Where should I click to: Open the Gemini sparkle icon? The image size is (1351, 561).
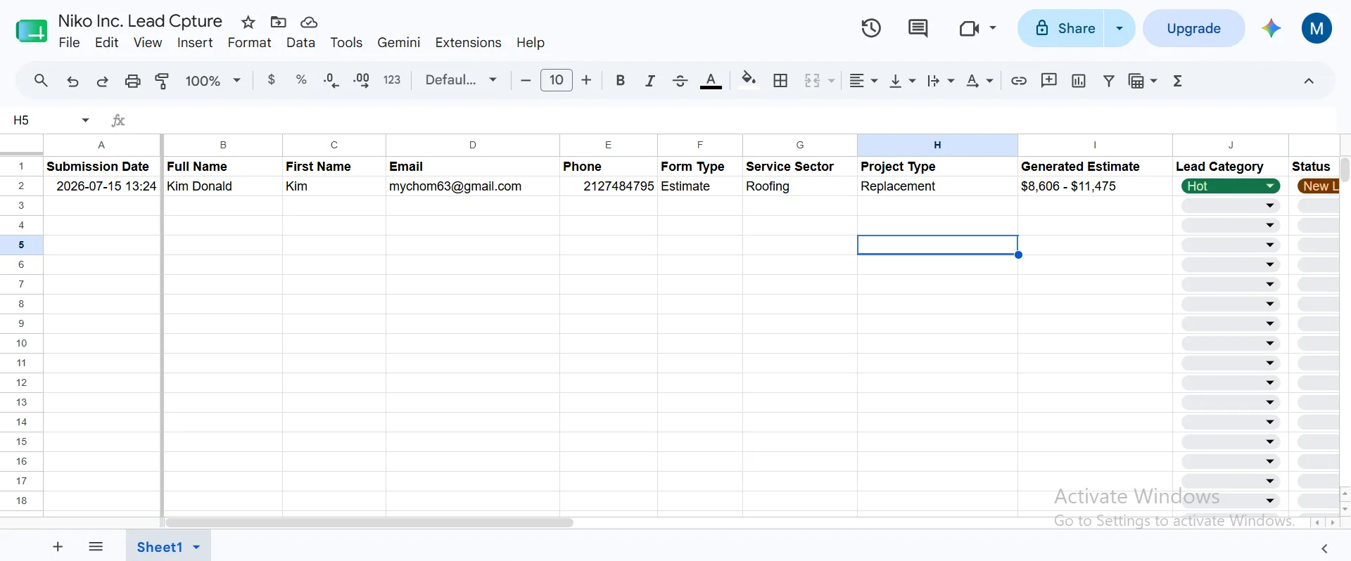tap(1271, 28)
